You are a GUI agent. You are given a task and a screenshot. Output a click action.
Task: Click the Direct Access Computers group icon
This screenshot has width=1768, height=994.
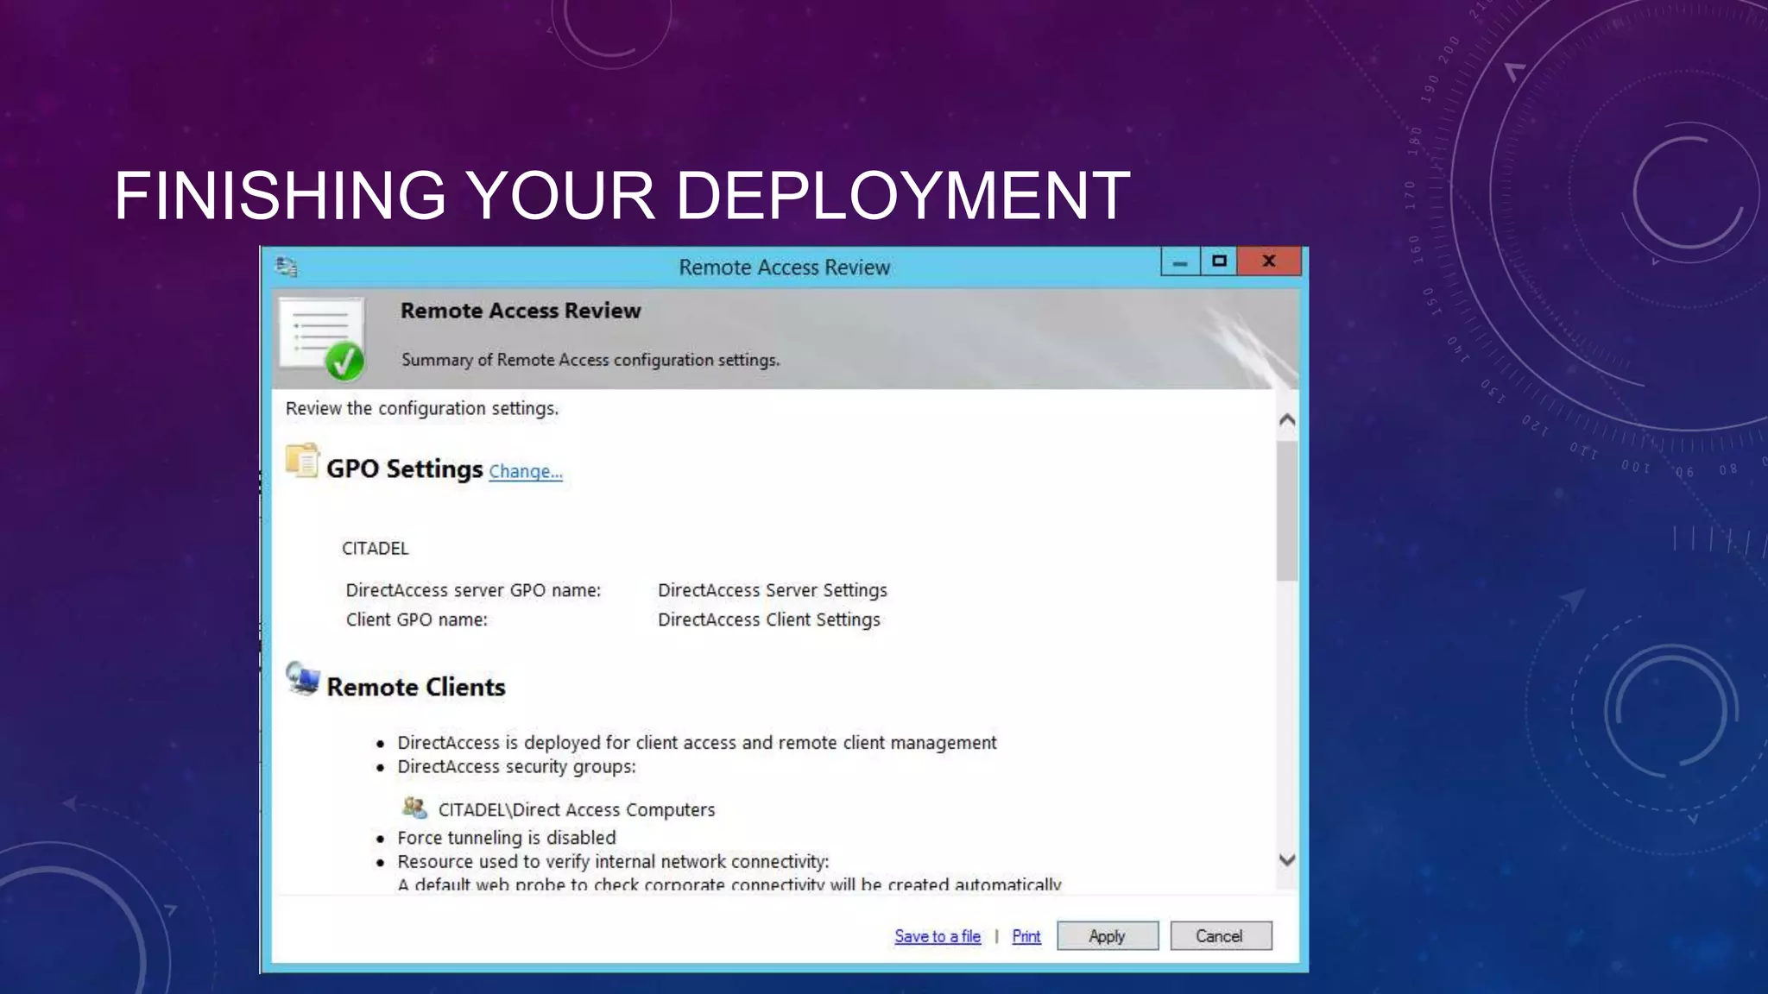pos(414,808)
